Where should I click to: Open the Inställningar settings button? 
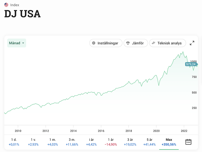[106, 43]
